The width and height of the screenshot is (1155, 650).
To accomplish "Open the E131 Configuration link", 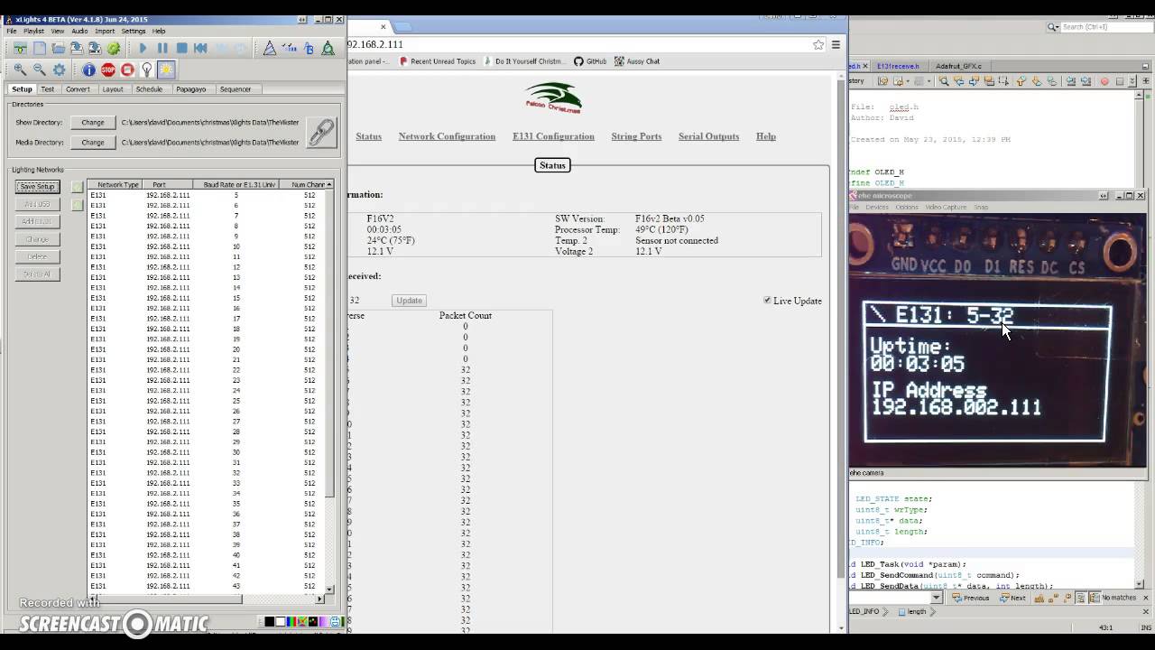I will [553, 136].
